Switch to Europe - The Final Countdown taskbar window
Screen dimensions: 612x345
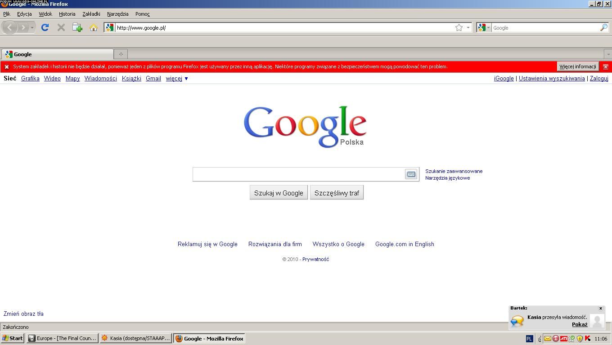pyautogui.click(x=62, y=338)
